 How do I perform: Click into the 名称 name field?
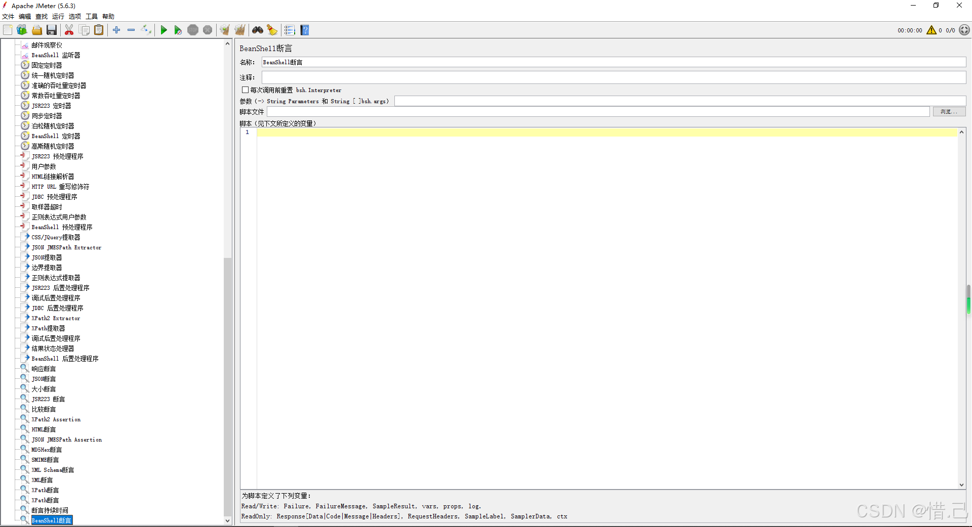[x=614, y=62]
